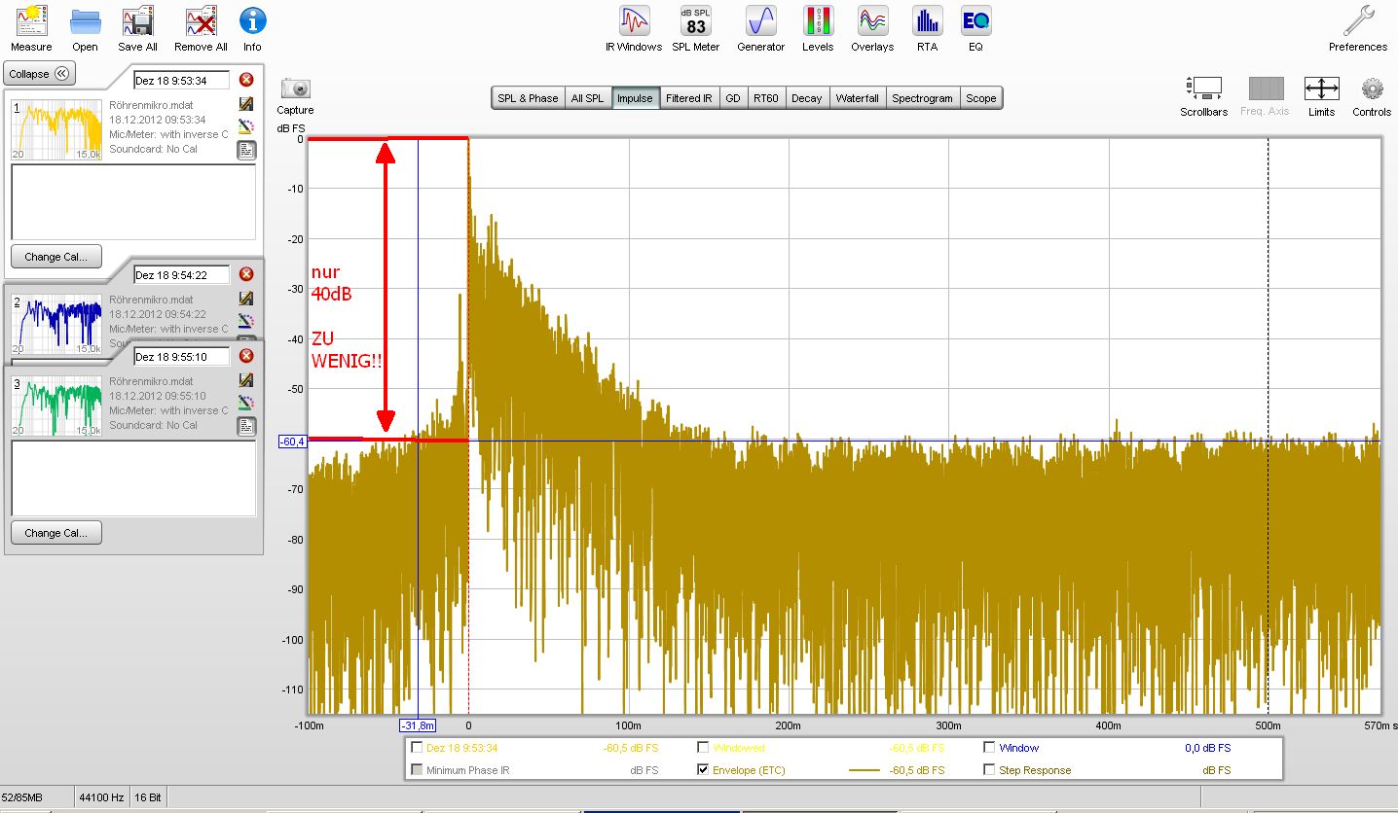Click the -60,4 cursor level readout
The image size is (1398, 813).
click(x=292, y=442)
